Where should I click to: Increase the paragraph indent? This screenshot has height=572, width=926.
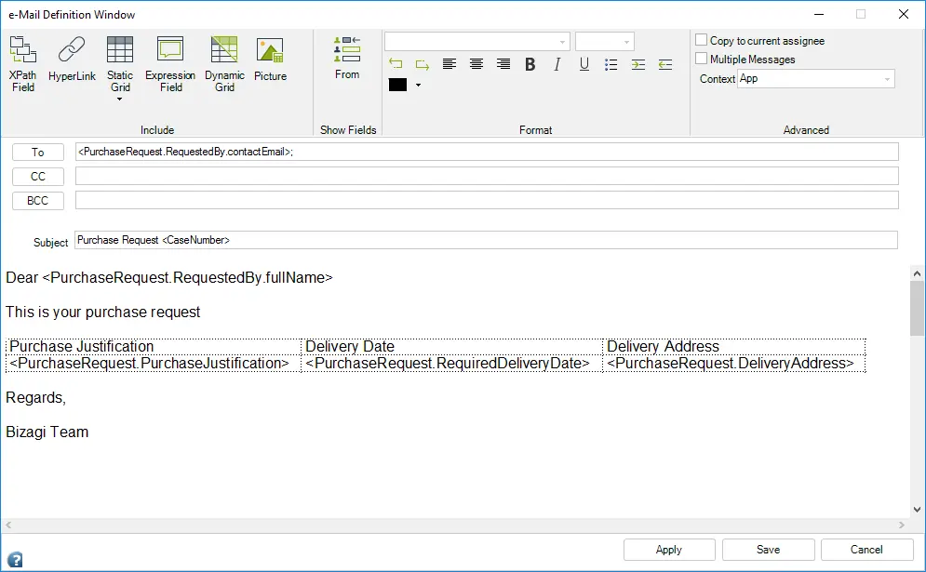(638, 64)
